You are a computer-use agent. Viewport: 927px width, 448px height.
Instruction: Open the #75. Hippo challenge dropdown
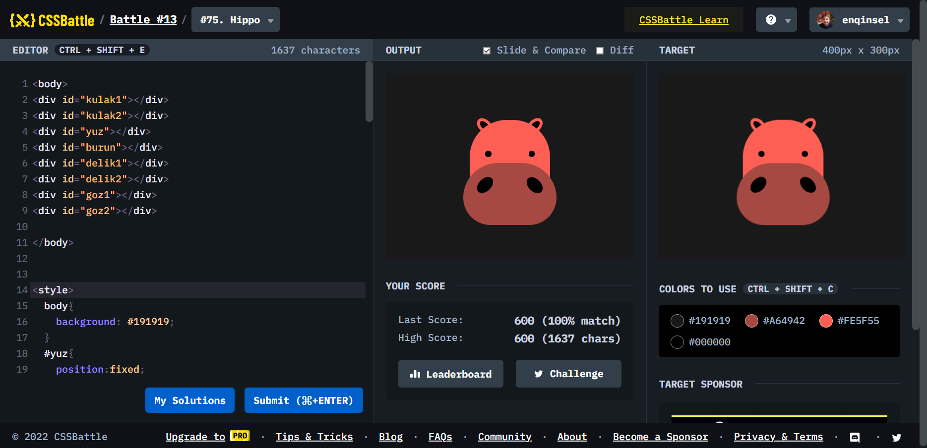[235, 19]
